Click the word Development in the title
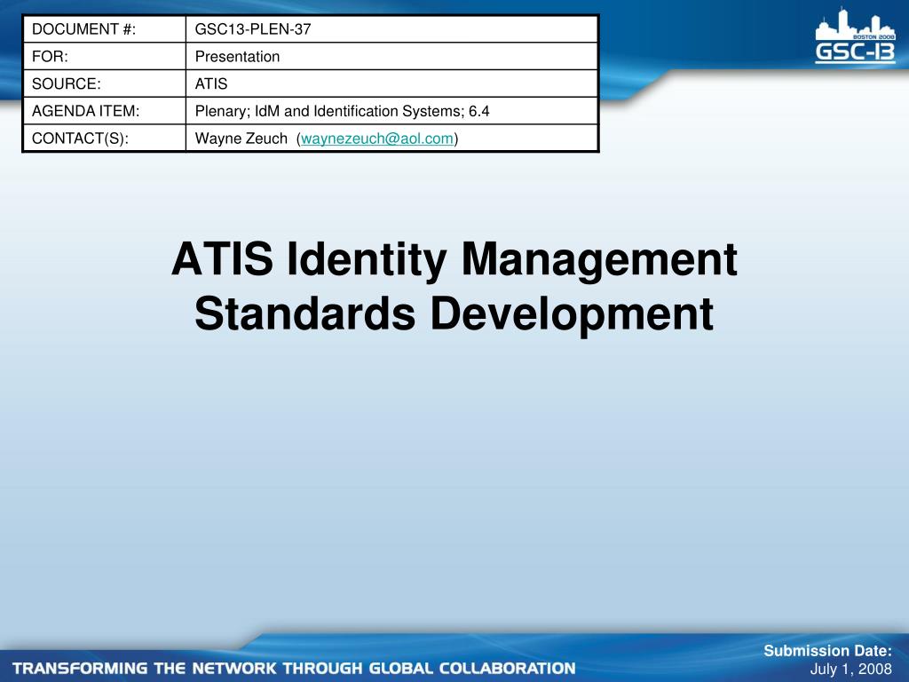Screen dimensions: 909x682 tap(572, 313)
